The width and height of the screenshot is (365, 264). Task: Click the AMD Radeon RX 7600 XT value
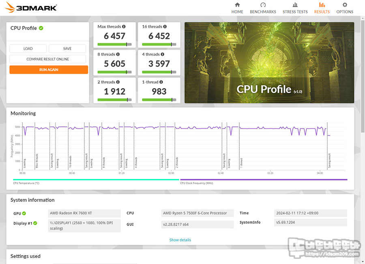(84, 213)
